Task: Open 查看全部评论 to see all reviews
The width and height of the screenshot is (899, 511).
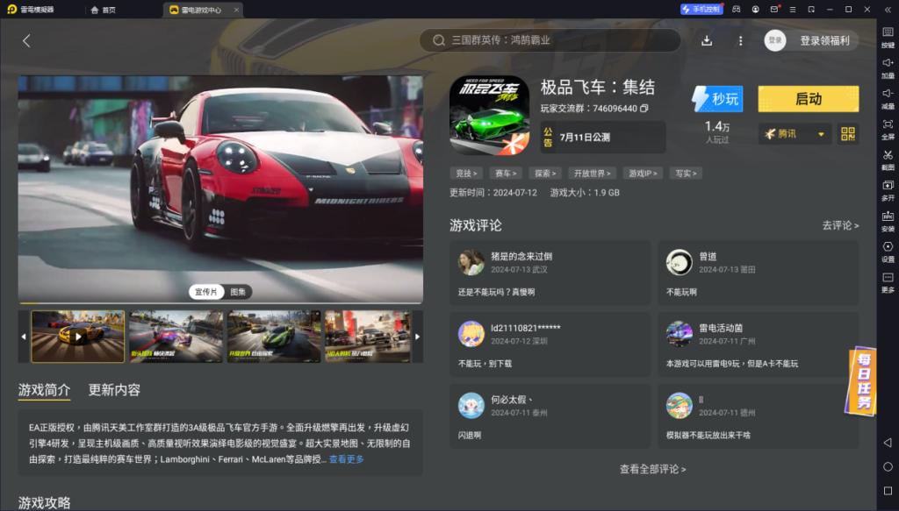Action: [x=653, y=469]
